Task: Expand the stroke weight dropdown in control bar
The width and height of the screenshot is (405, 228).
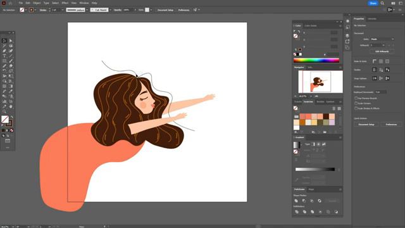Action: tap(63, 10)
